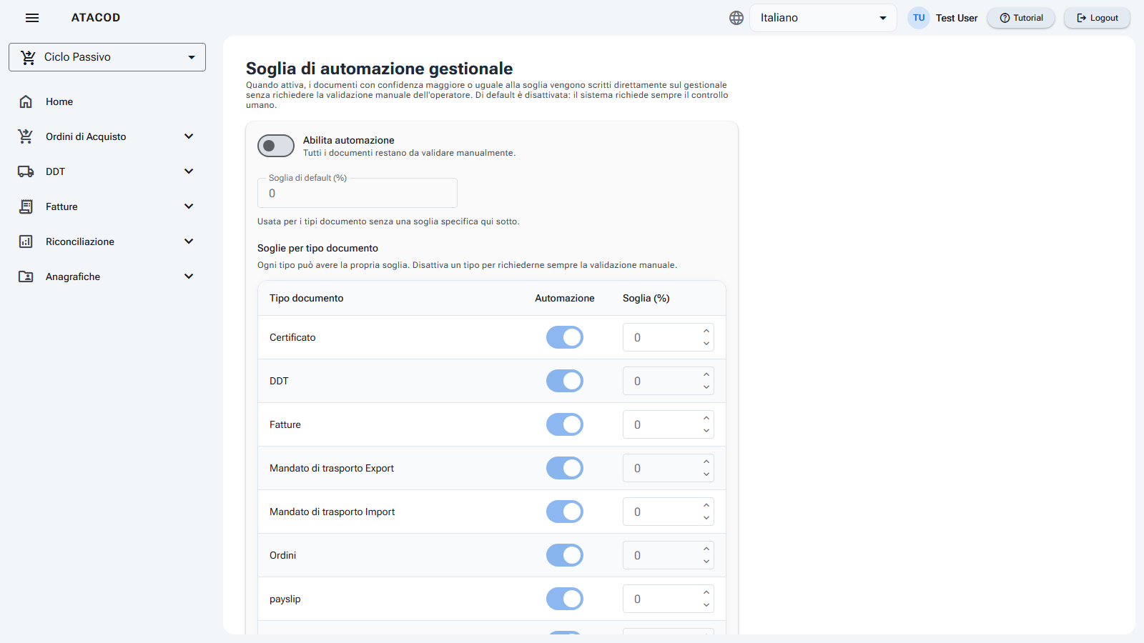Expand the Riconciliazione chevron
The image size is (1144, 643).
(x=189, y=241)
